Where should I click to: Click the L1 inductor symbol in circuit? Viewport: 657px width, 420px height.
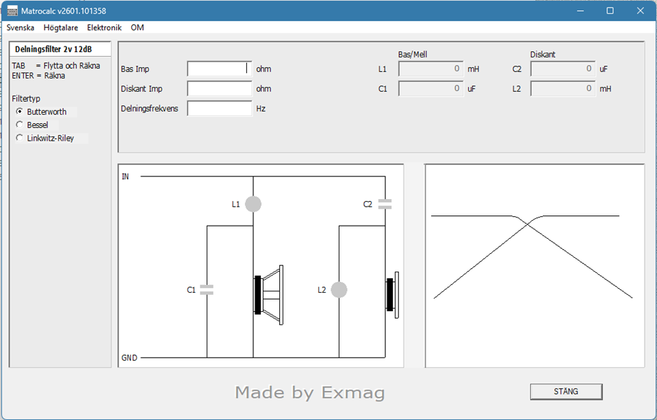click(x=253, y=204)
